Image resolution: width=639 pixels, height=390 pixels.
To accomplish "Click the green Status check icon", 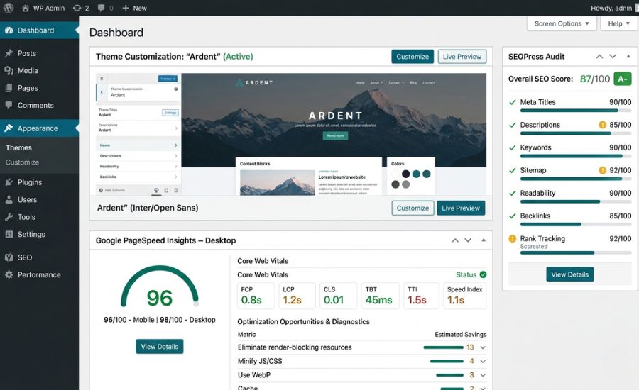I will [483, 275].
